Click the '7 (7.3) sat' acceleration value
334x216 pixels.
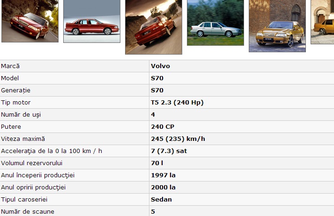tap(169, 151)
